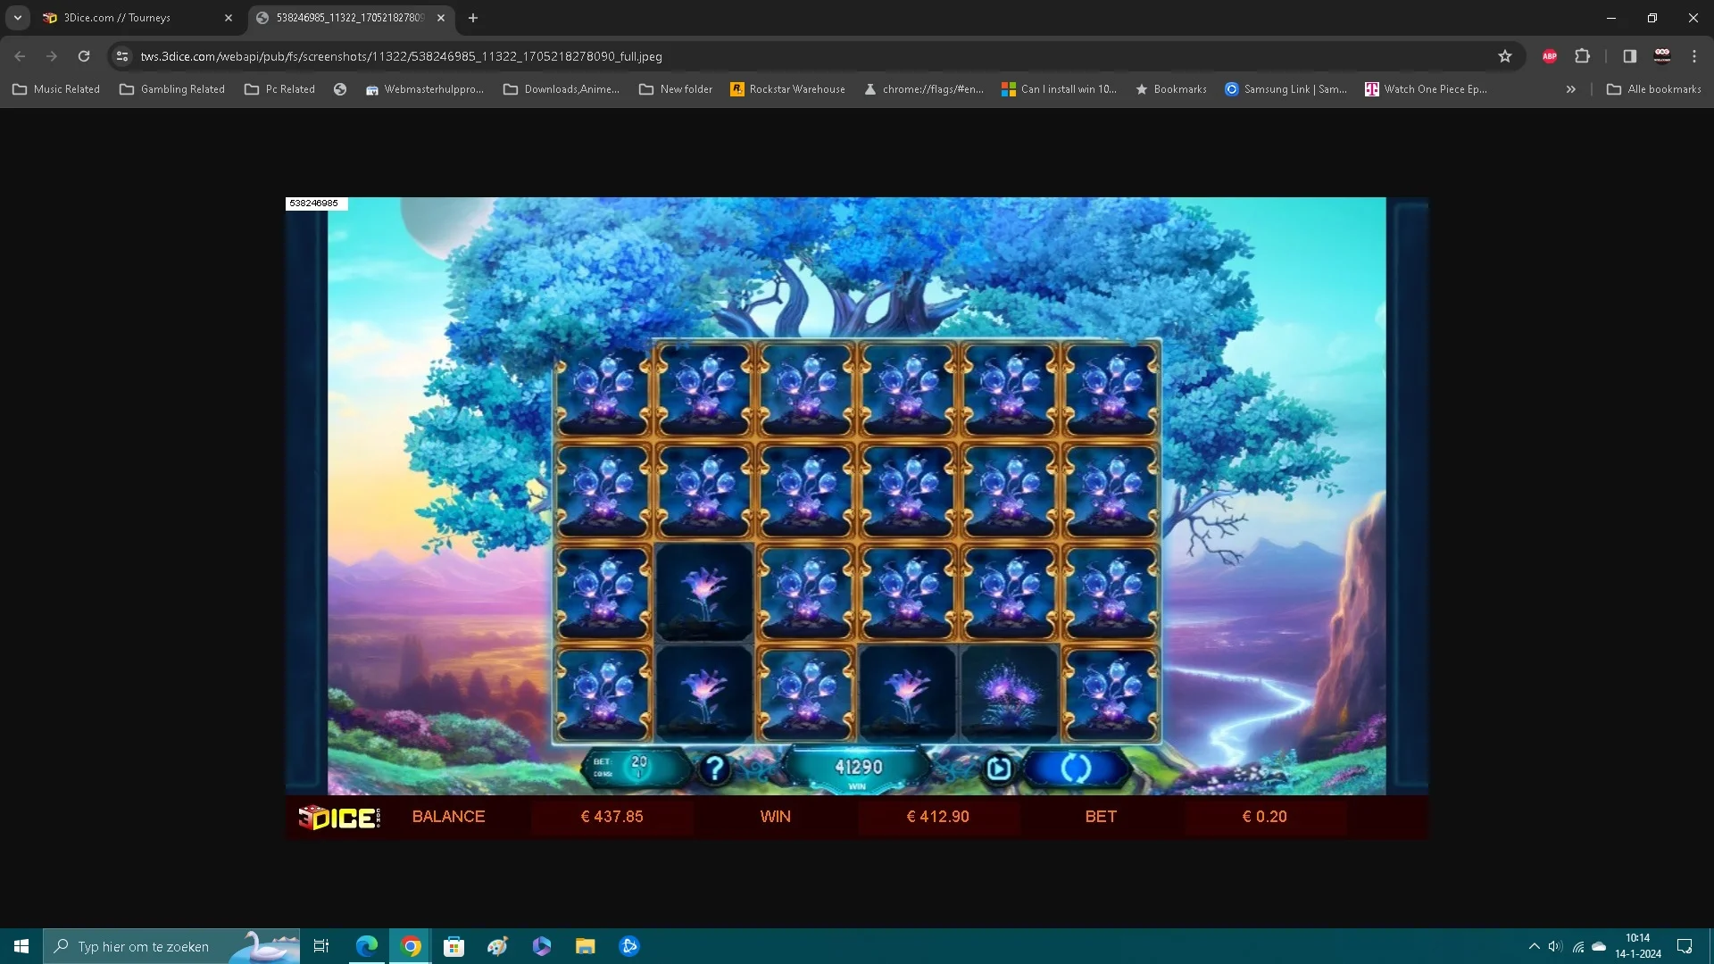Open the Paint palette app in taskbar
1714x964 pixels.
point(498,946)
